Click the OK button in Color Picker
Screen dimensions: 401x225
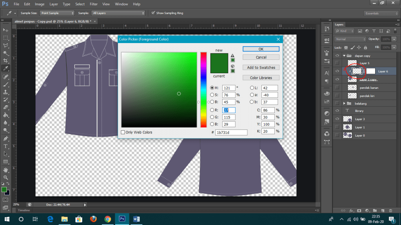tap(261, 49)
